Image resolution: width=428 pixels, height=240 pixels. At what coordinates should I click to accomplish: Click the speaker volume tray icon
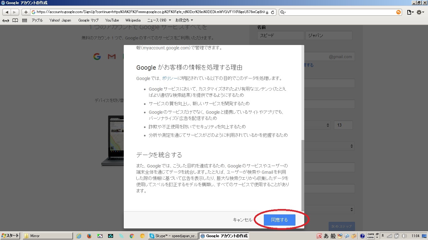404,236
